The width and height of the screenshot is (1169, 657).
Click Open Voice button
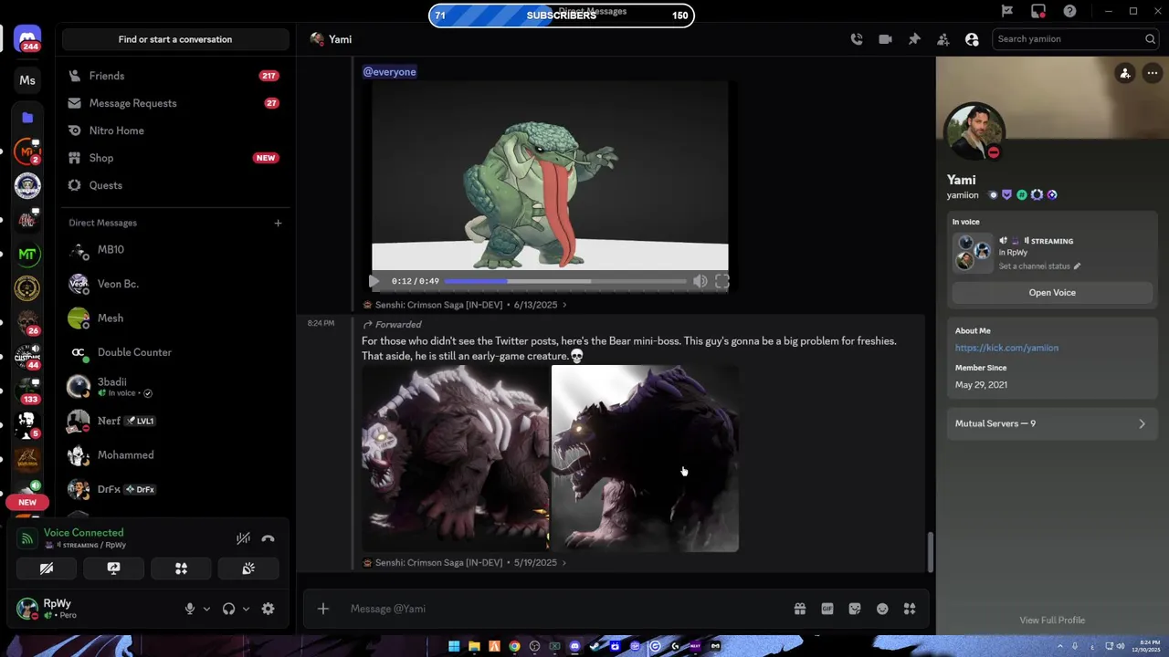pos(1052,292)
